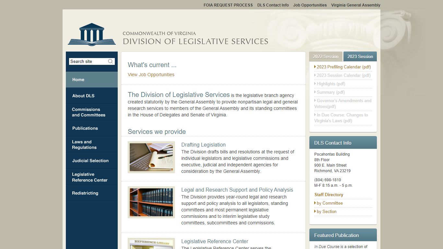Click View Job Opportunities link
Viewport: 443px width, 249px height.
click(x=151, y=75)
